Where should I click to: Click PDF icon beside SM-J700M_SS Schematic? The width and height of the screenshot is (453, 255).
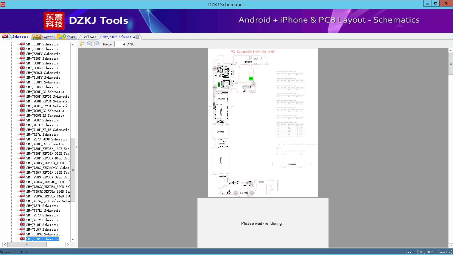coord(22,115)
